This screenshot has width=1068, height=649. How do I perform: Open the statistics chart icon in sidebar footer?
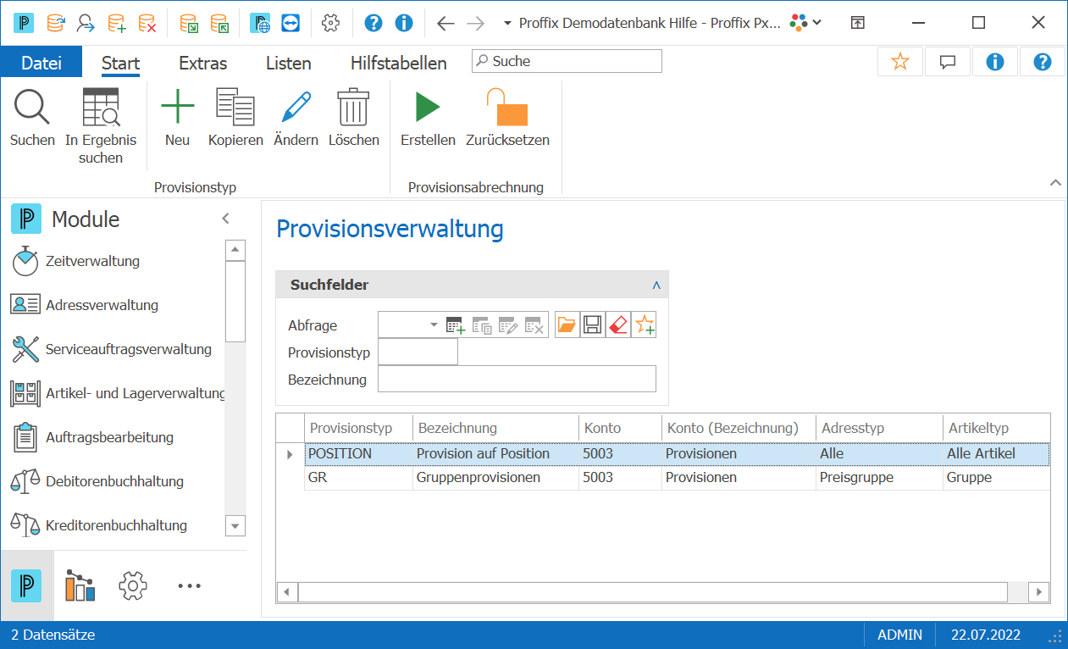(80, 585)
